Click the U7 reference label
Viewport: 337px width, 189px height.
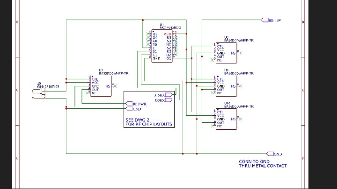coord(101,70)
